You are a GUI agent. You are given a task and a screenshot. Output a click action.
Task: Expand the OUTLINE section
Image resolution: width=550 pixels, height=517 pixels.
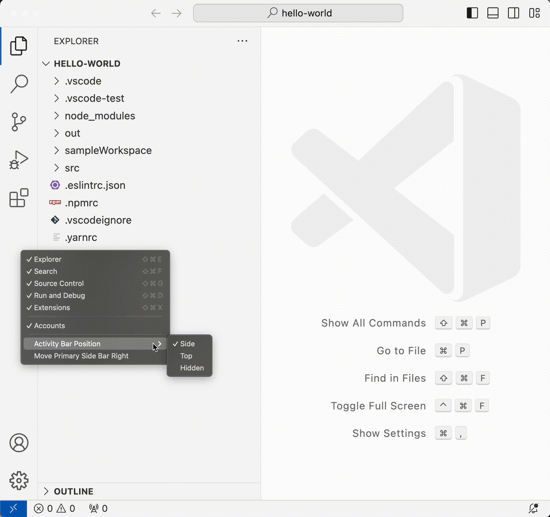[x=73, y=491]
